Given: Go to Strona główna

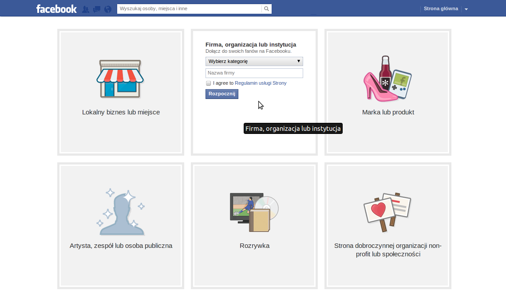Looking at the screenshot, I should (441, 9).
